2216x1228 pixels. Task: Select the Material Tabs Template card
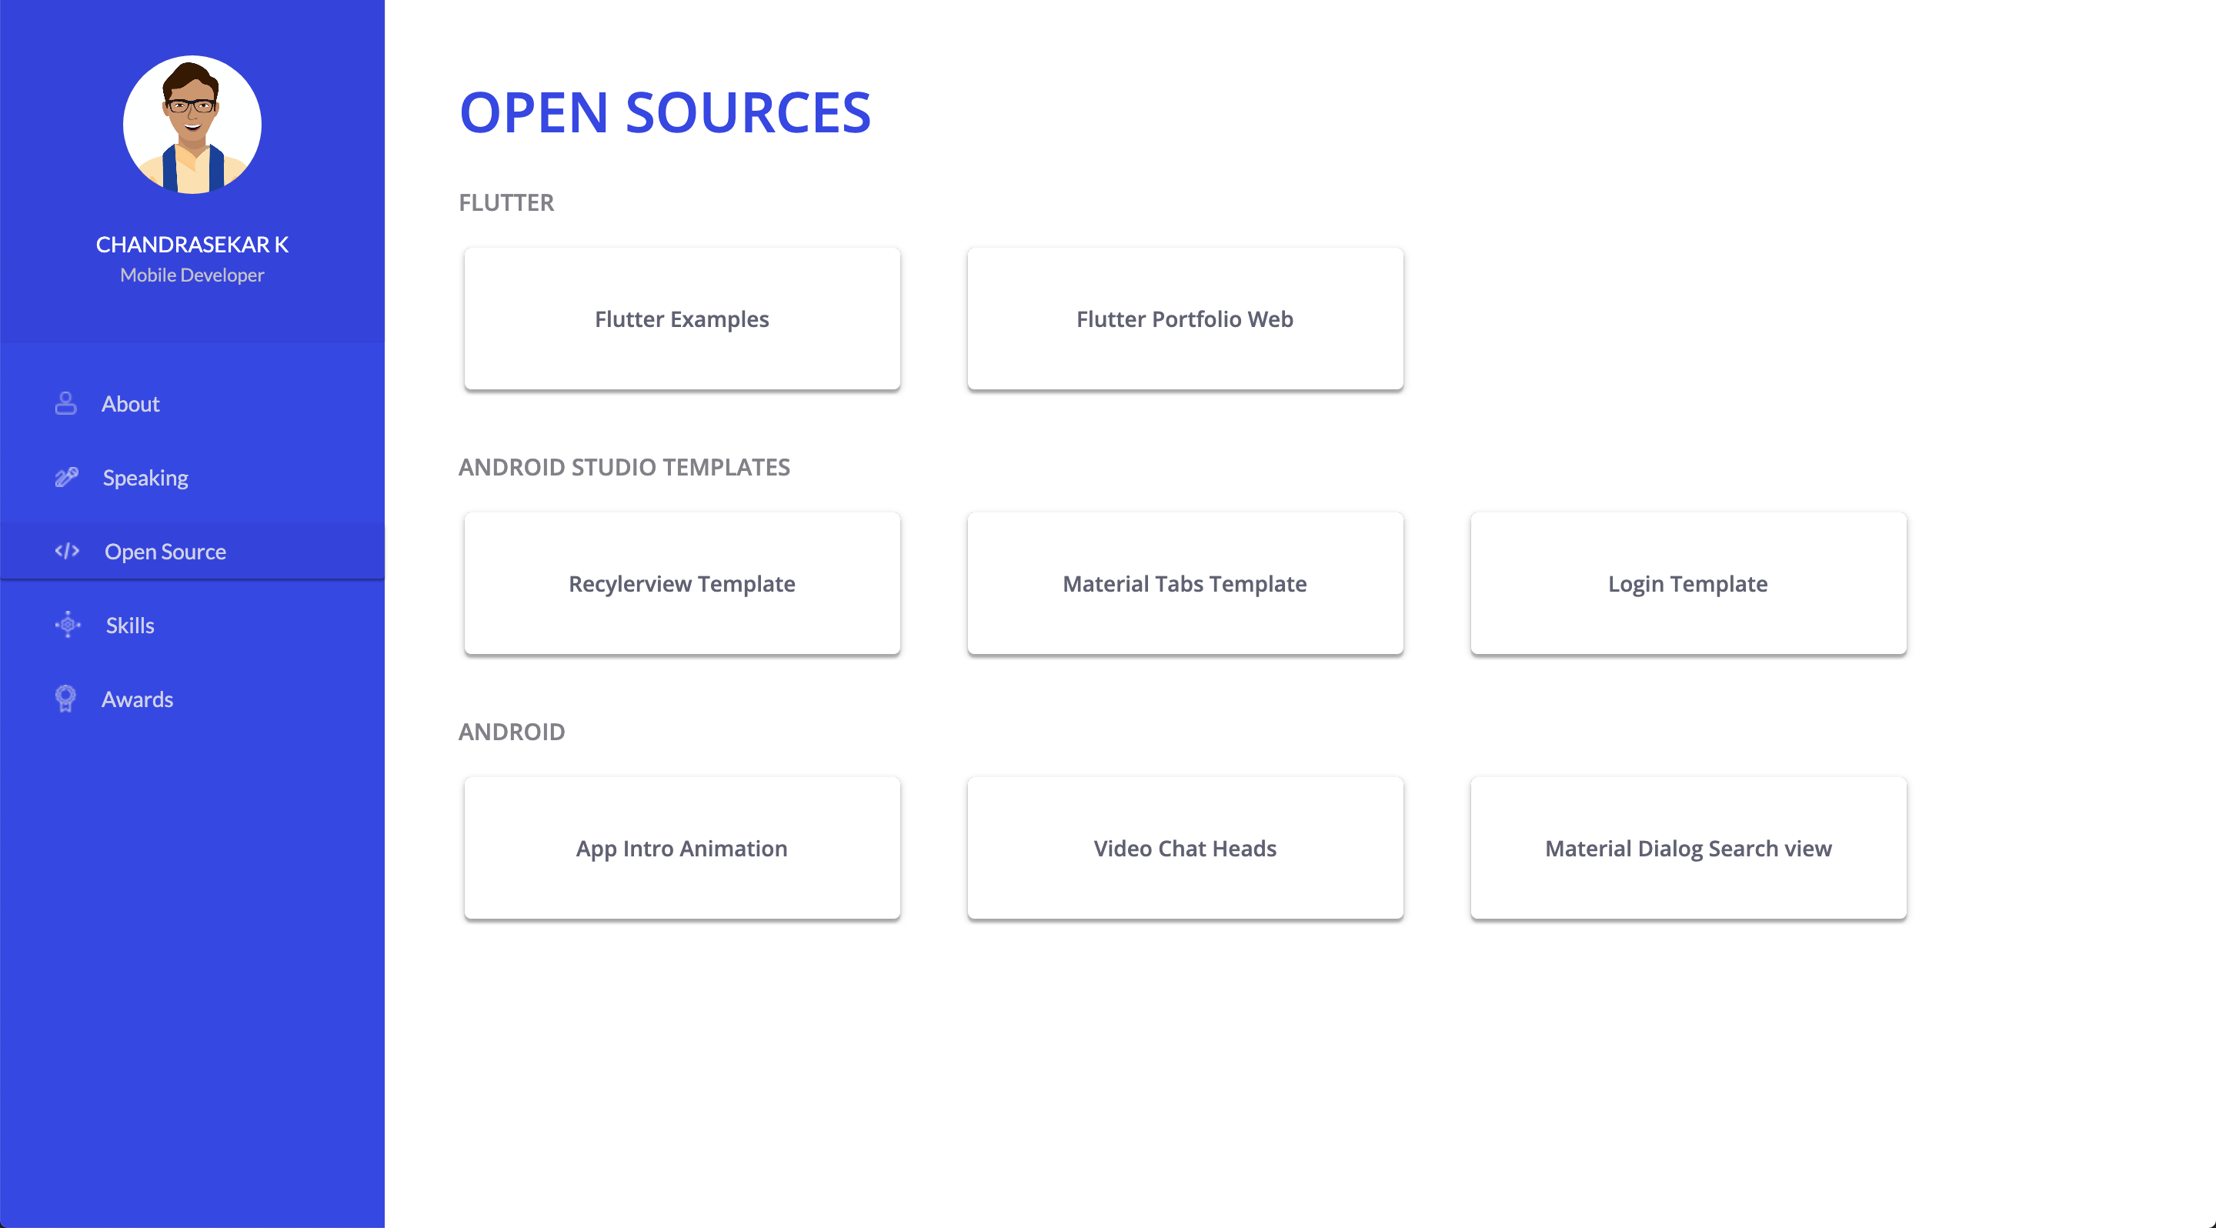tap(1185, 584)
